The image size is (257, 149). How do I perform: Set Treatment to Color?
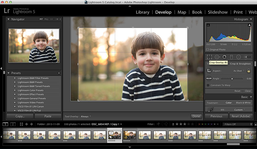[229, 103]
